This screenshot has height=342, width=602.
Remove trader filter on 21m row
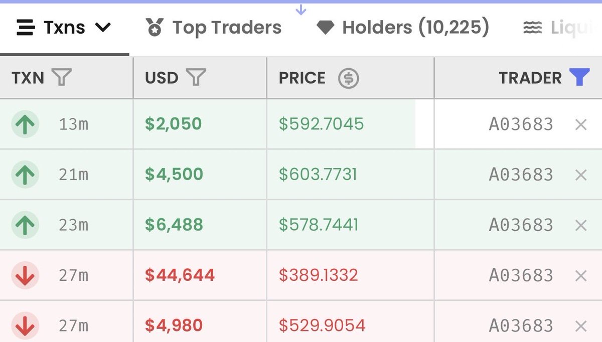tap(581, 175)
